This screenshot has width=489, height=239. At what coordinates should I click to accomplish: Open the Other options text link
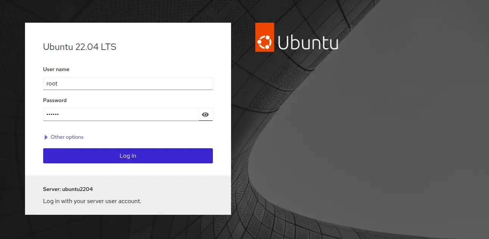pyautogui.click(x=67, y=137)
